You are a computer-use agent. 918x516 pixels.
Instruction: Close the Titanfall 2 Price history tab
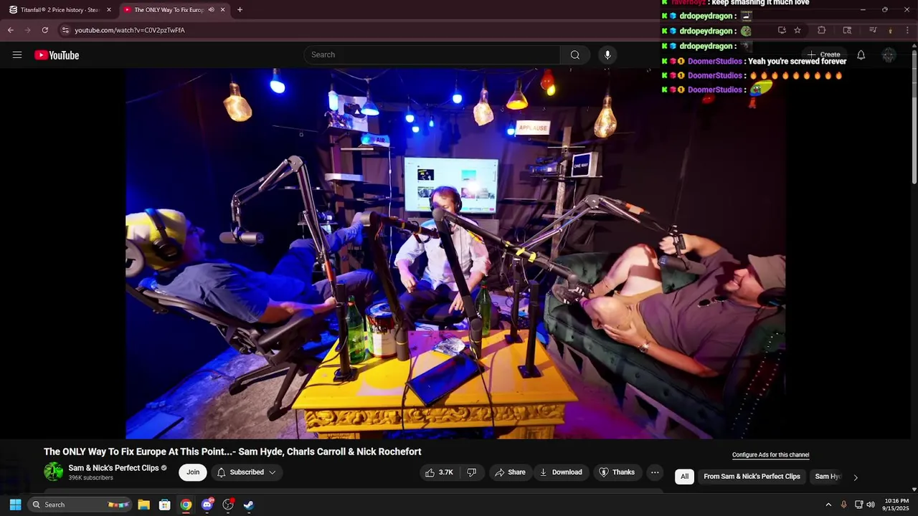tap(109, 10)
